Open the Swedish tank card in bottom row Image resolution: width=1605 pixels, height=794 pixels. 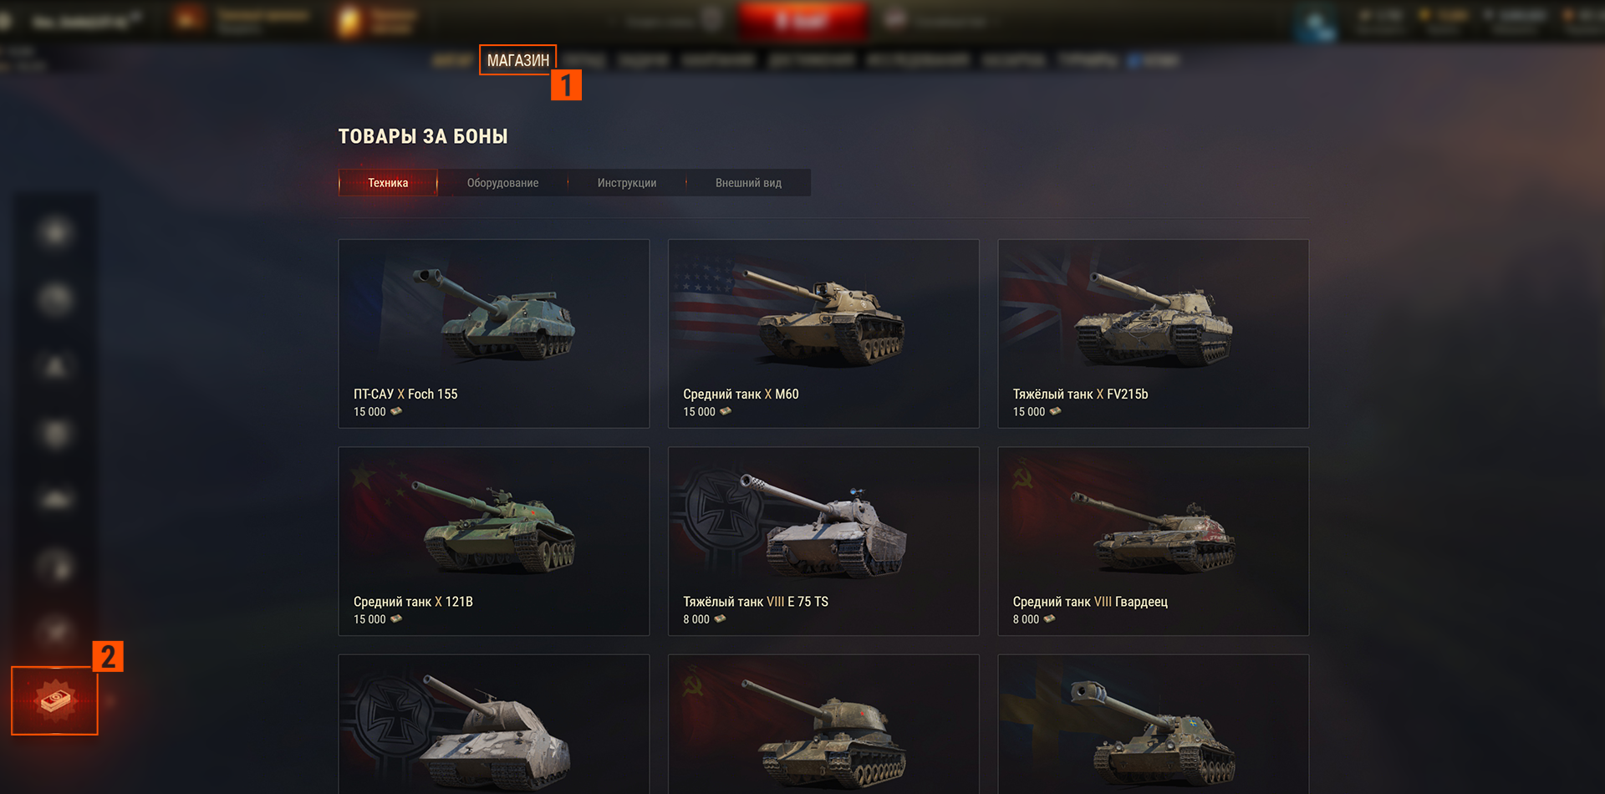click(x=1153, y=724)
